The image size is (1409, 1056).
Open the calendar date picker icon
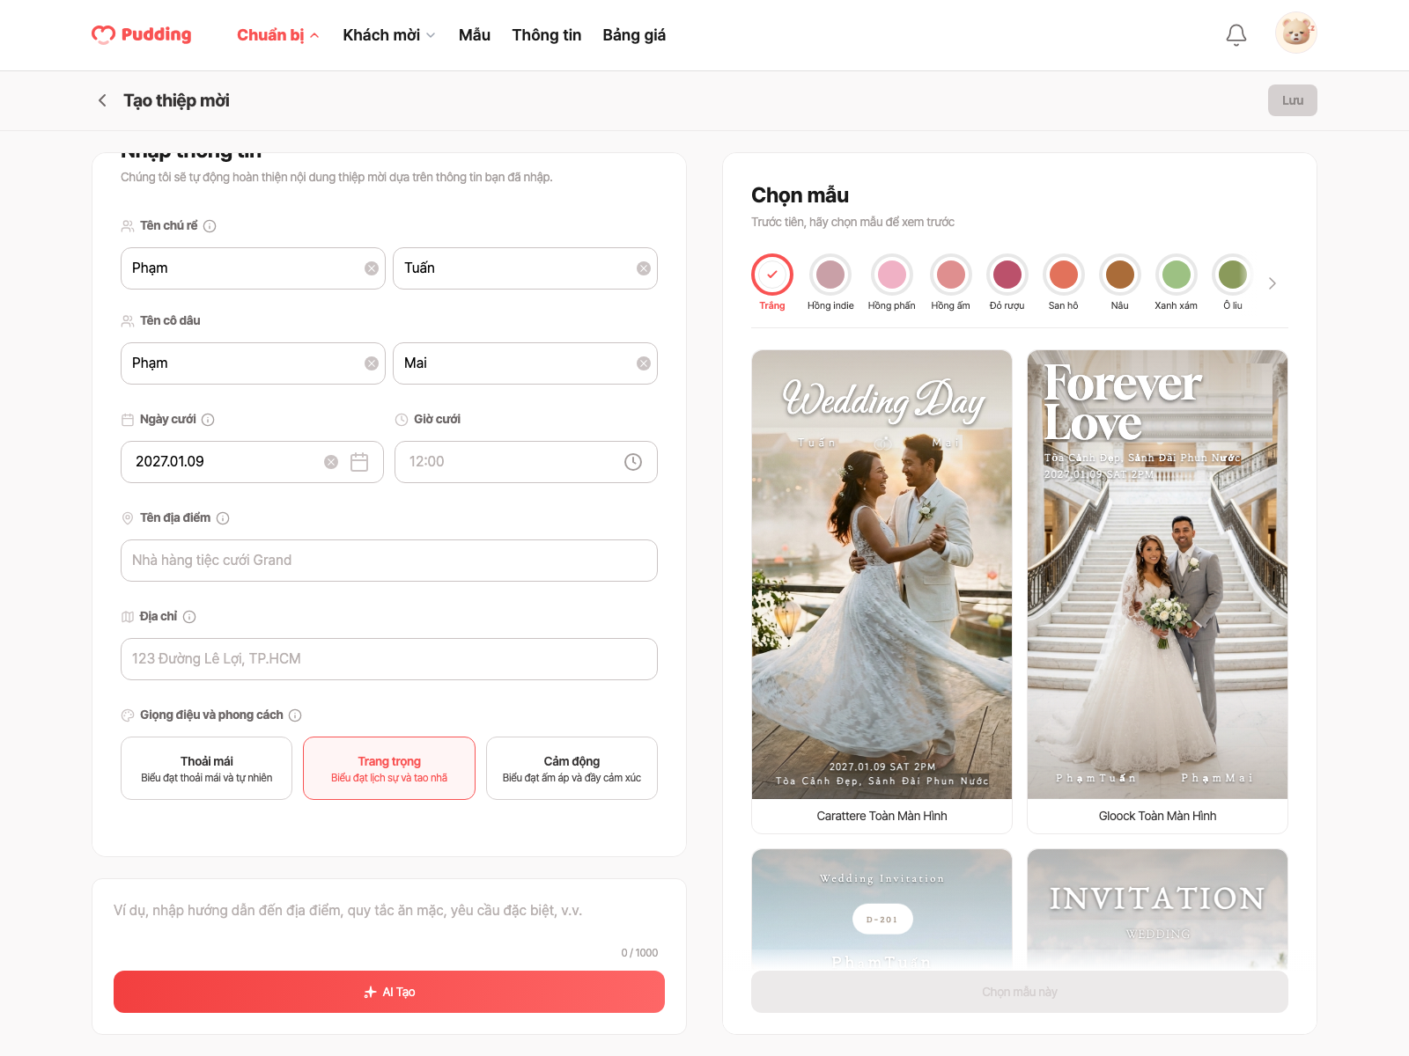coord(359,462)
